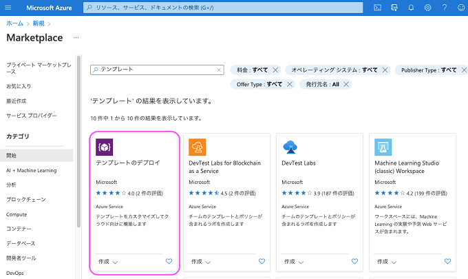Select プライベート マーケットプレース in sidebar
This screenshot has height=279, width=468.
point(39,68)
